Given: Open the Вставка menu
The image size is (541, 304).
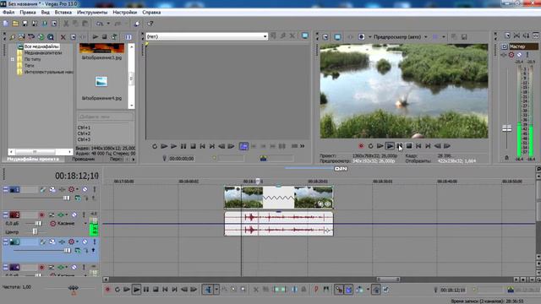Looking at the screenshot, I should [x=63, y=12].
